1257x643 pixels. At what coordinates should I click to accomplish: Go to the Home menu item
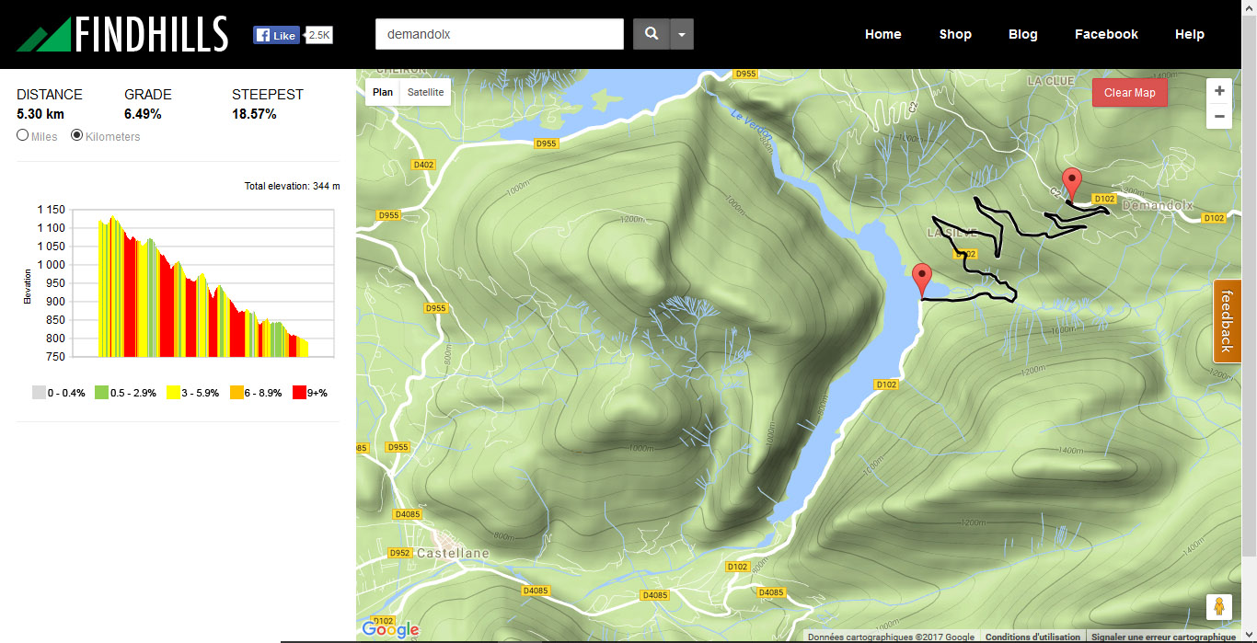(883, 34)
